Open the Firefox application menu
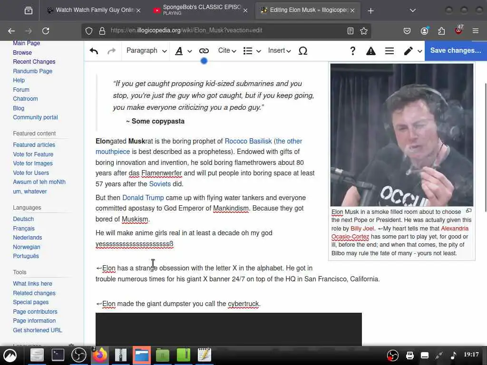487x365 pixels. coord(476,31)
